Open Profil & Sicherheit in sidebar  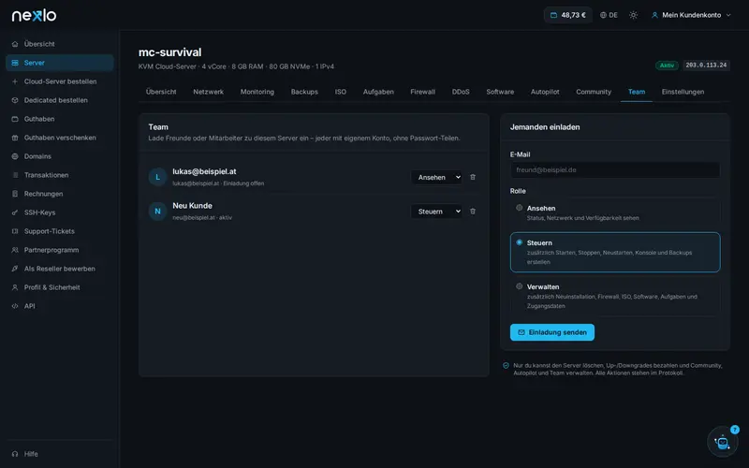pyautogui.click(x=60, y=287)
